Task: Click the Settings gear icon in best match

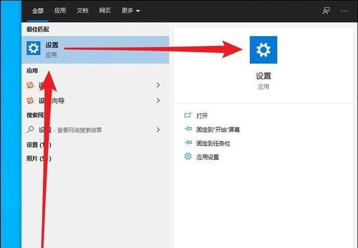Action: click(x=34, y=48)
